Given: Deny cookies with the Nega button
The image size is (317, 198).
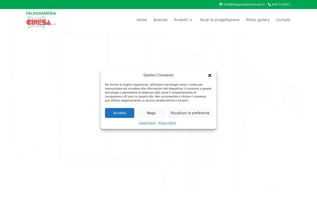Looking at the screenshot, I should pos(151,113).
